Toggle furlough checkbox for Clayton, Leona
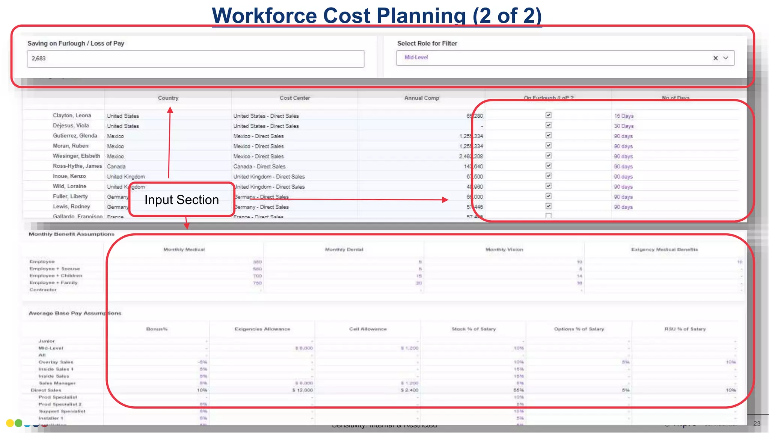 [548, 115]
